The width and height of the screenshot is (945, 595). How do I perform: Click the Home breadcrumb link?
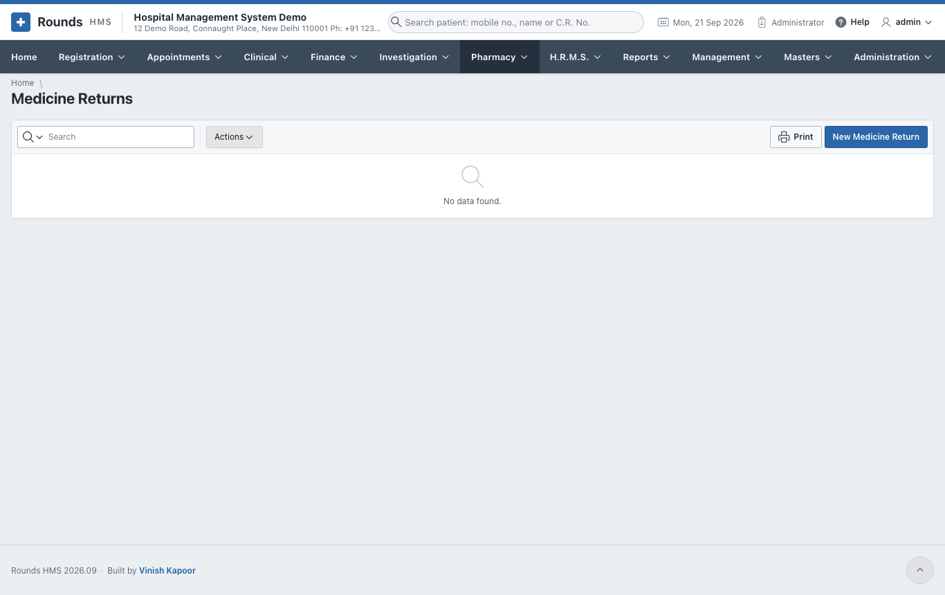point(22,83)
